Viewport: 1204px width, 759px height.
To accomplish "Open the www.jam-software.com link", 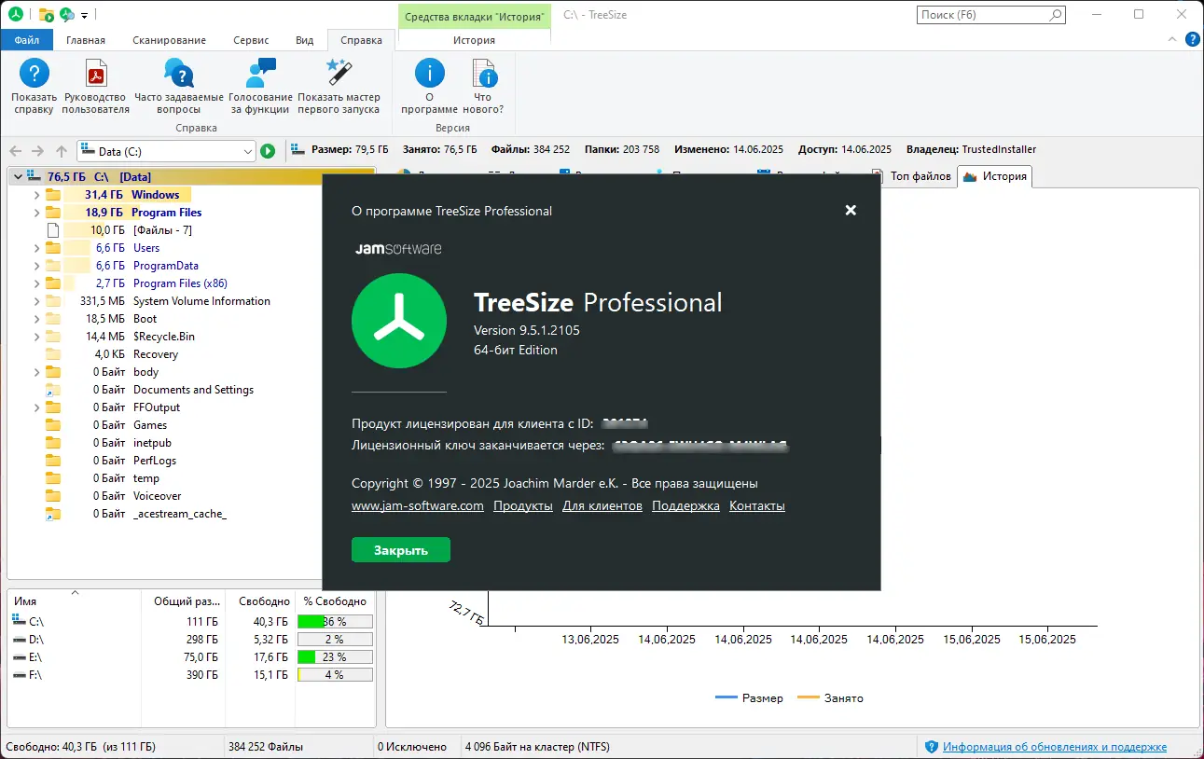I will point(418,506).
